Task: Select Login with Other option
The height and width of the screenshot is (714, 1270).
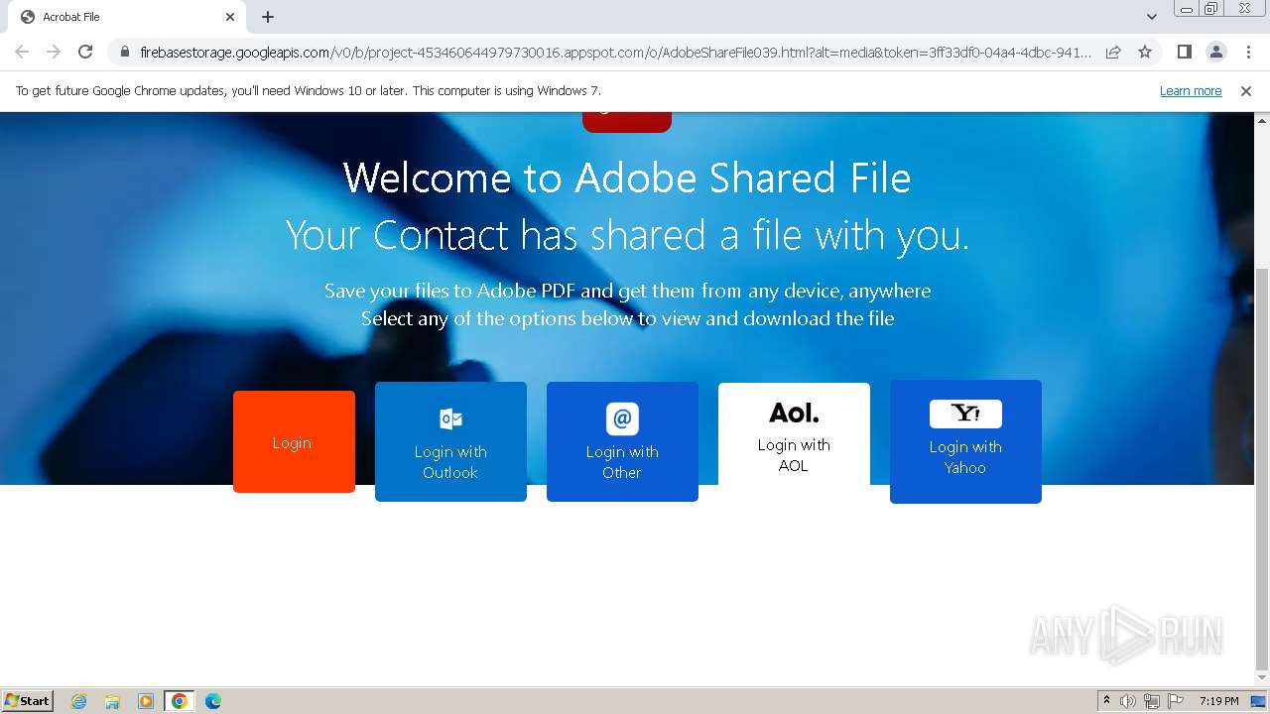Action: pos(622,441)
